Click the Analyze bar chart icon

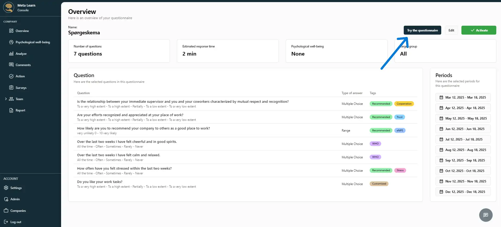[11, 53]
